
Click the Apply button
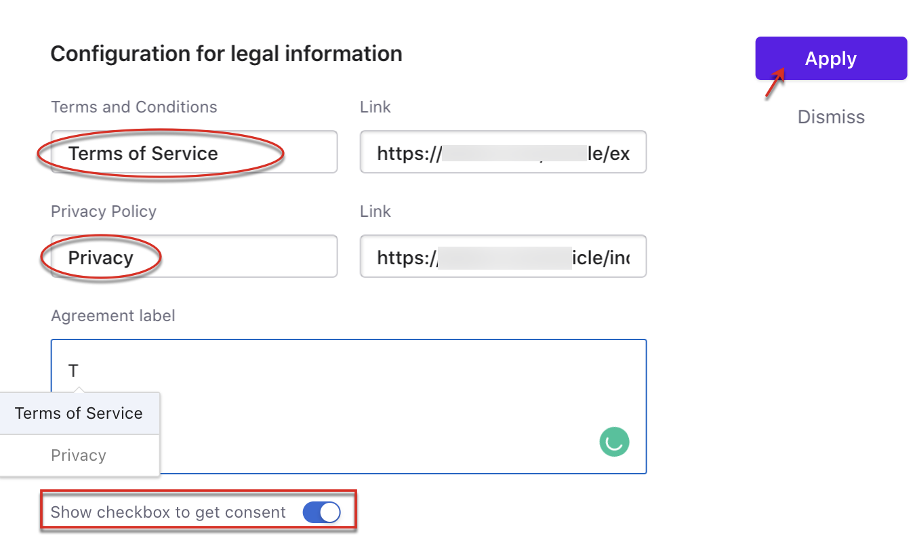point(831,58)
